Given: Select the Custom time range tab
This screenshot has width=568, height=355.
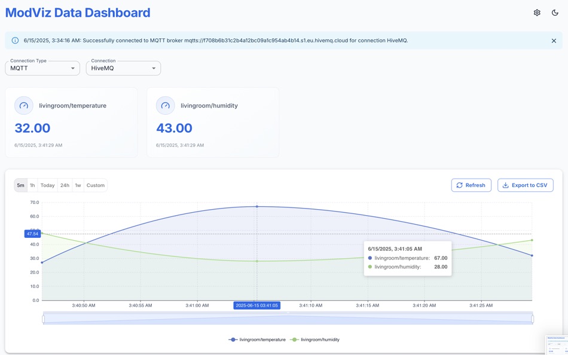Looking at the screenshot, I should click(96, 185).
